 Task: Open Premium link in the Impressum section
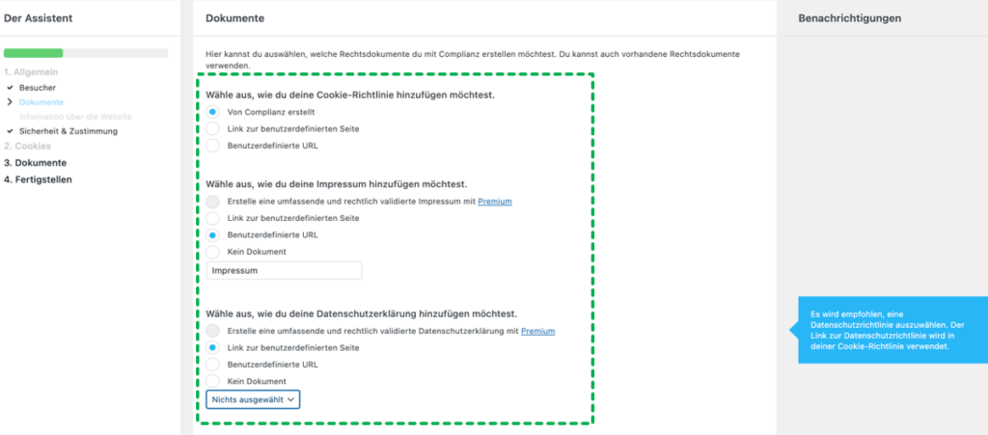[495, 203]
